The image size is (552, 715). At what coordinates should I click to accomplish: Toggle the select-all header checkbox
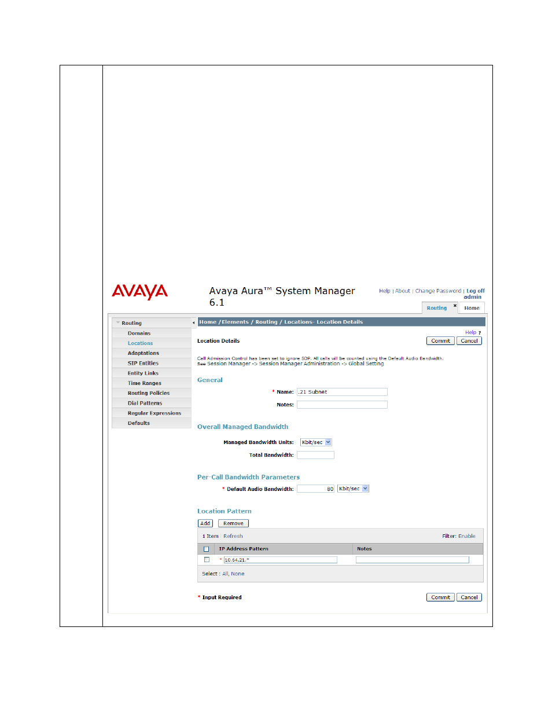click(x=206, y=549)
